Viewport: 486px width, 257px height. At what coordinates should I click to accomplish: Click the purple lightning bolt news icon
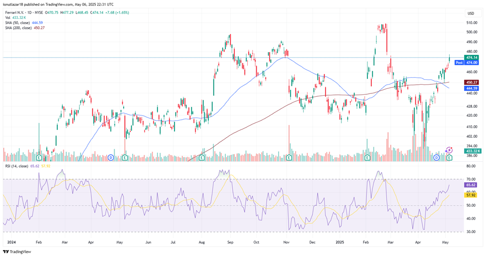coord(448,149)
